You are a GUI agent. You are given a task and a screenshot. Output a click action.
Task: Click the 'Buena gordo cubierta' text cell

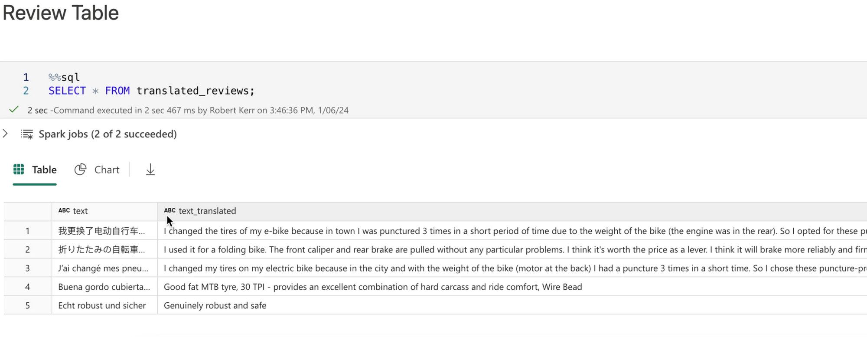pos(104,287)
